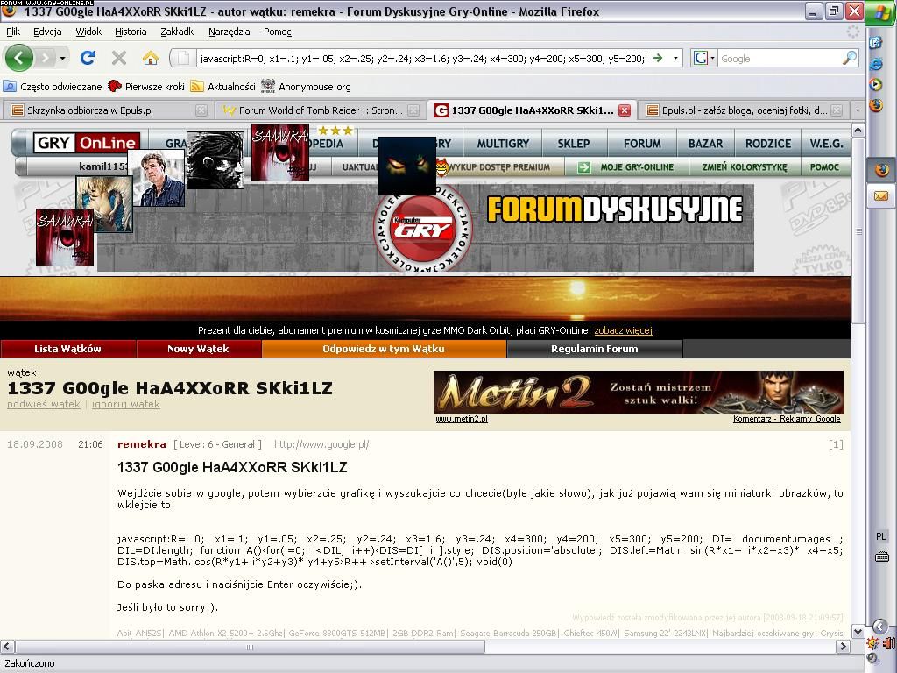Image resolution: width=897 pixels, height=673 pixels.
Task: Open the Widok menu
Action: point(88,32)
